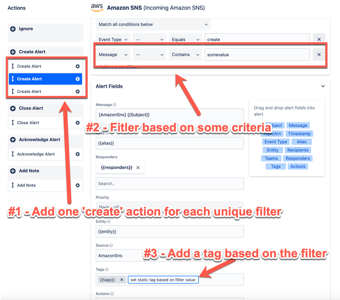Click the condition value field containing somevalue

(257, 55)
